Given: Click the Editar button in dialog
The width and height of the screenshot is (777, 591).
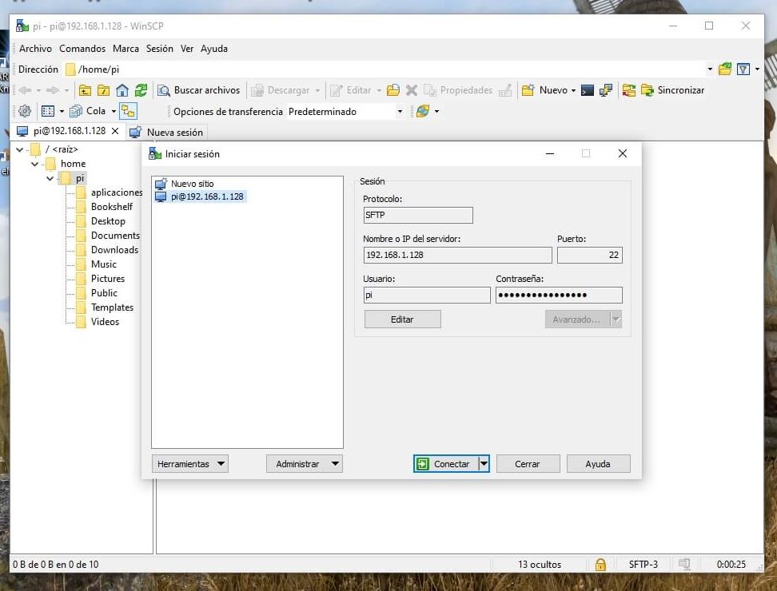Looking at the screenshot, I should pos(402,319).
